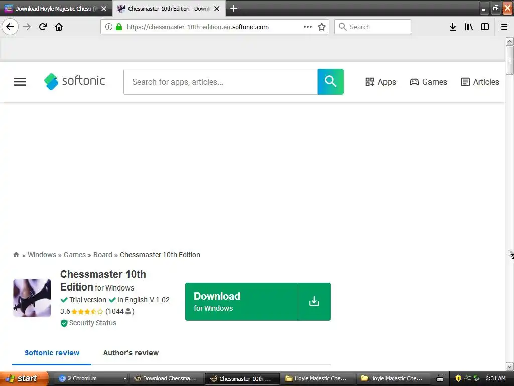Open the Articles section
The height and width of the screenshot is (386, 514).
[x=480, y=82]
